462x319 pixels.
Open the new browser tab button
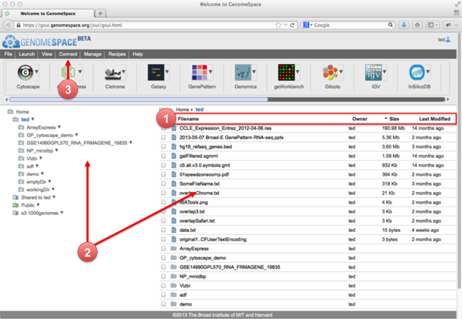100,13
